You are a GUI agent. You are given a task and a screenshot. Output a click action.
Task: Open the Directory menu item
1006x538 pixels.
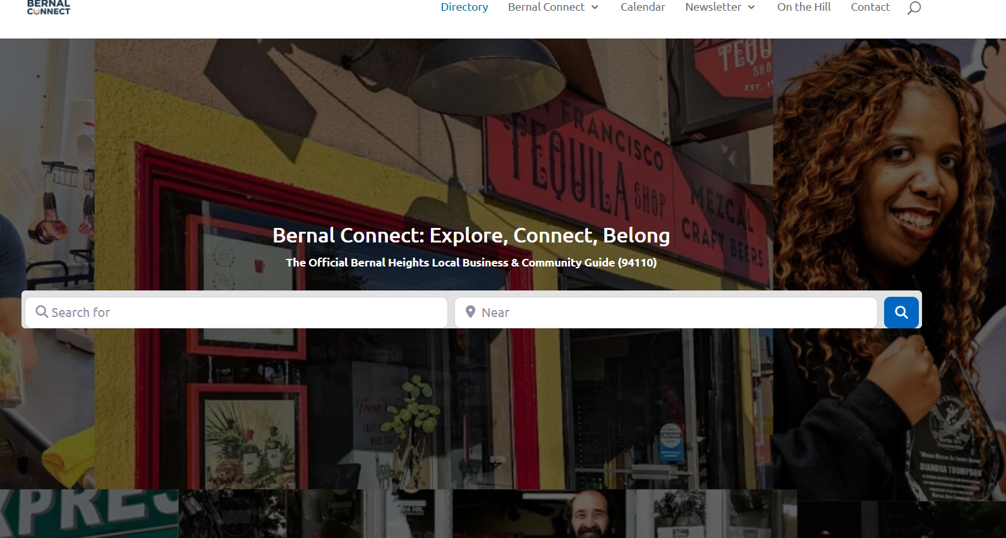point(464,7)
